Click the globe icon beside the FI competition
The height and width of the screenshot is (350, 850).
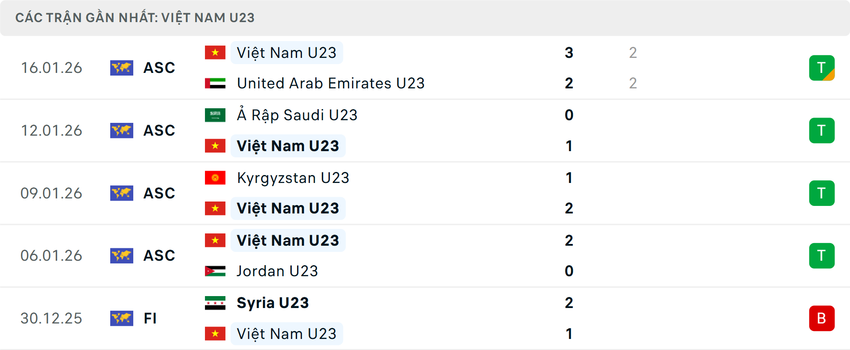point(122,318)
